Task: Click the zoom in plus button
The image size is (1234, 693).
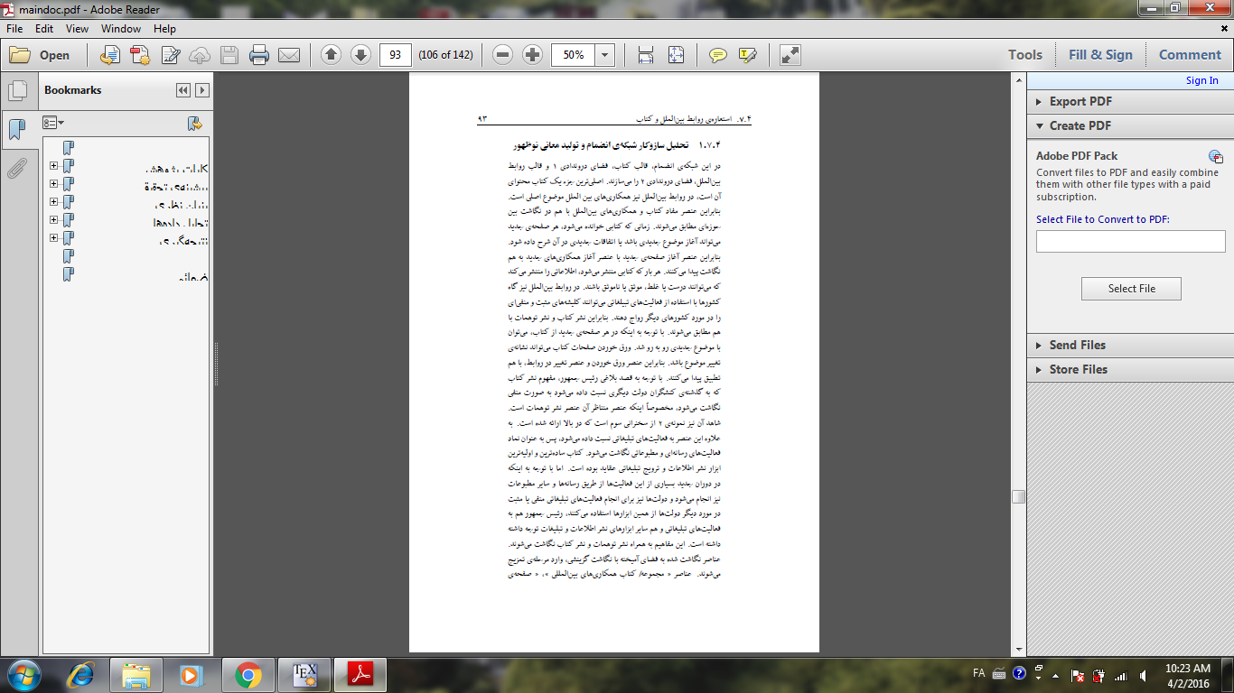Action: [533, 55]
